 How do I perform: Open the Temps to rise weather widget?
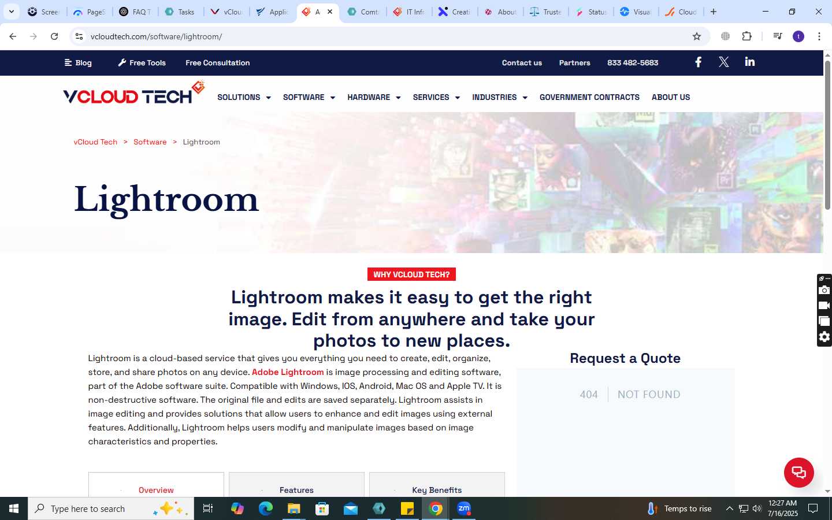click(679, 508)
